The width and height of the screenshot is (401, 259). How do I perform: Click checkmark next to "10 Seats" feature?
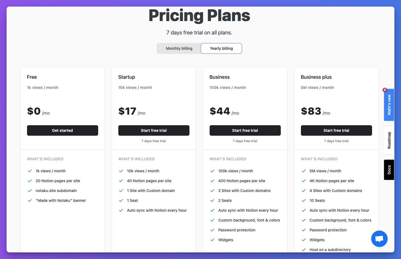pyautogui.click(x=304, y=200)
